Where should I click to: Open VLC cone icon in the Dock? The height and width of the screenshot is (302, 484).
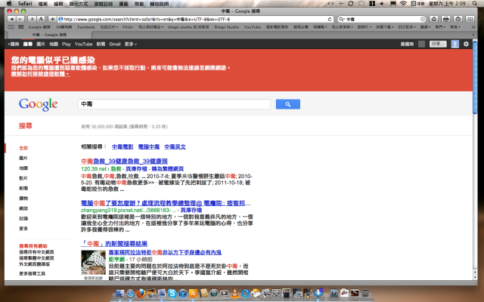tap(235, 293)
